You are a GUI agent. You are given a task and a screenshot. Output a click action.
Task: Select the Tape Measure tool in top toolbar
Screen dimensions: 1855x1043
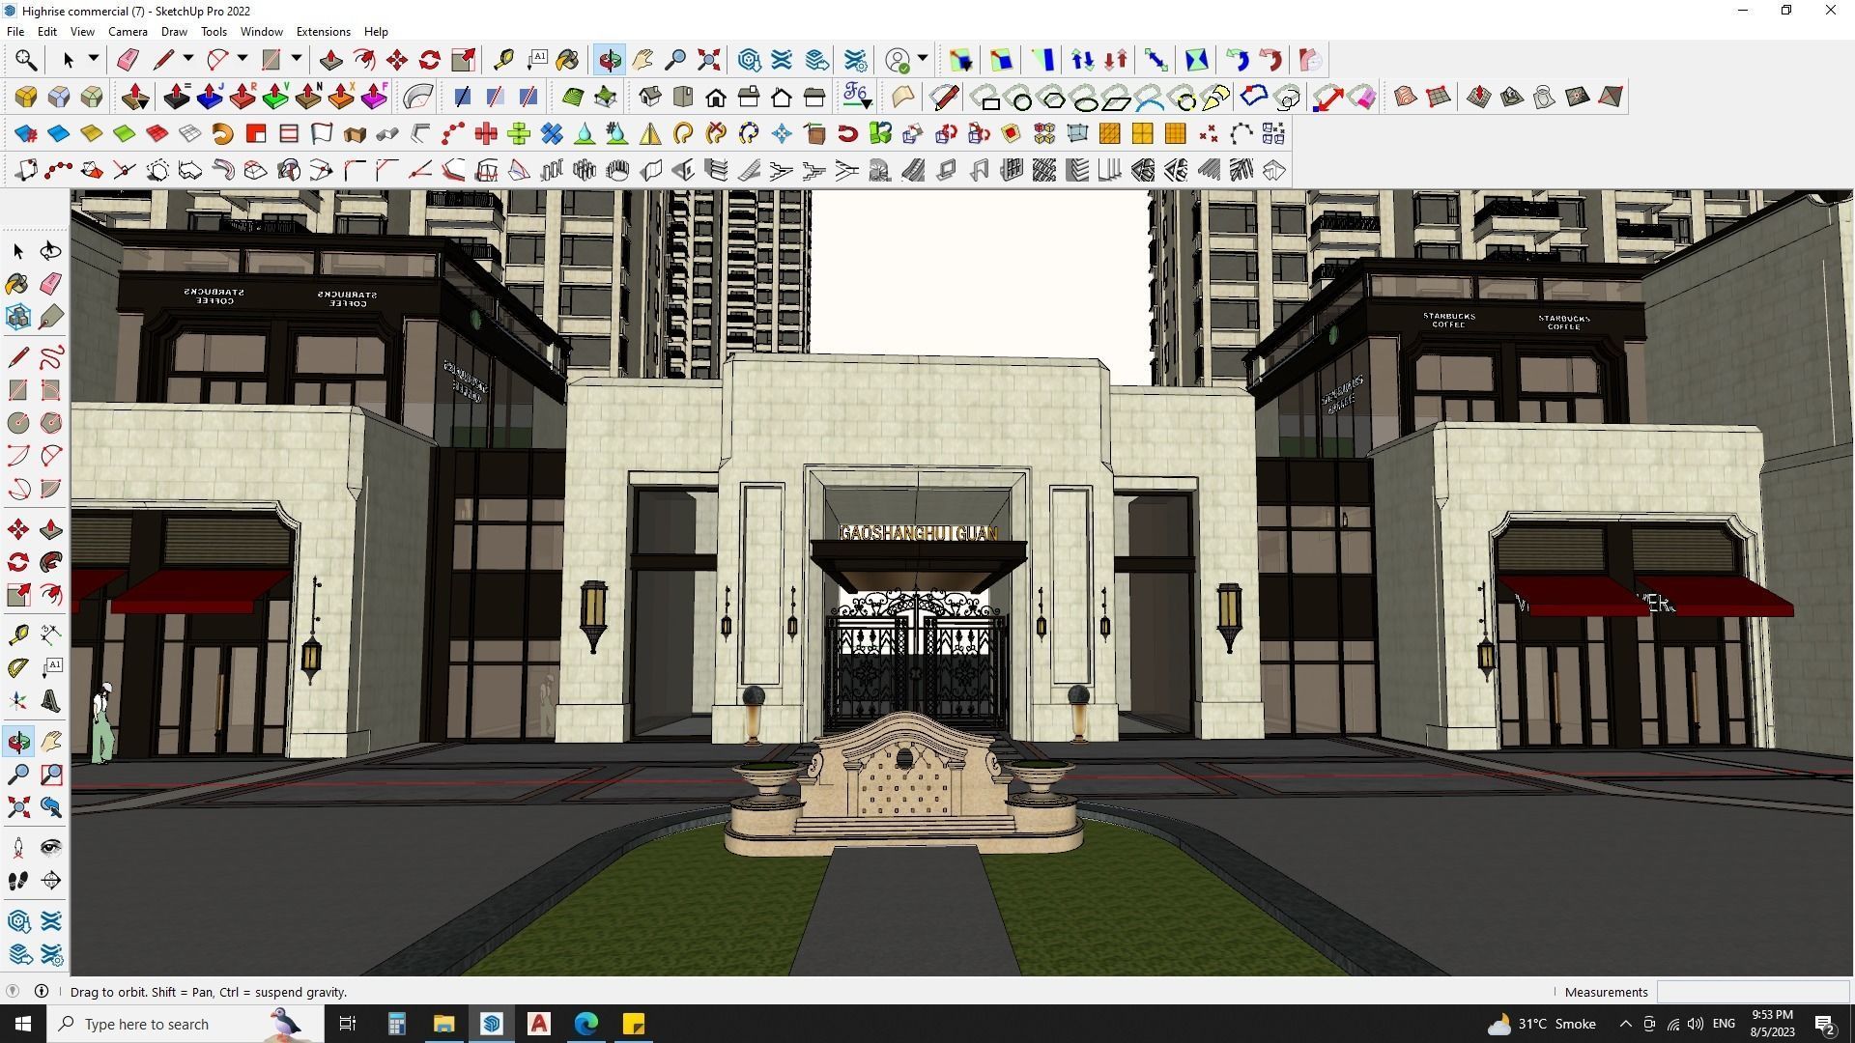[x=503, y=60]
